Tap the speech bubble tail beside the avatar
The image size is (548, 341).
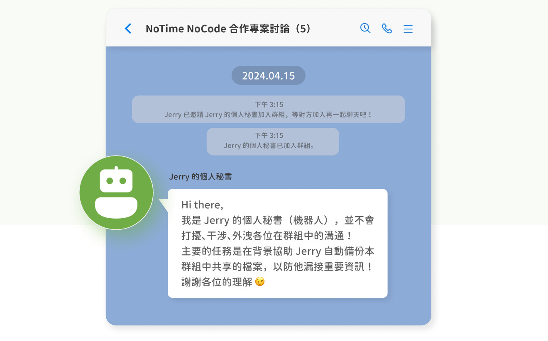(x=163, y=203)
